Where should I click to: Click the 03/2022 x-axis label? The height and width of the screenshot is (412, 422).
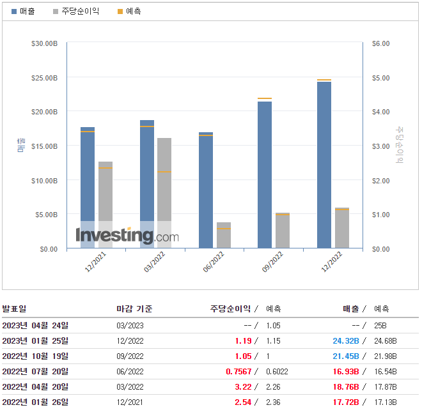pos(154,262)
